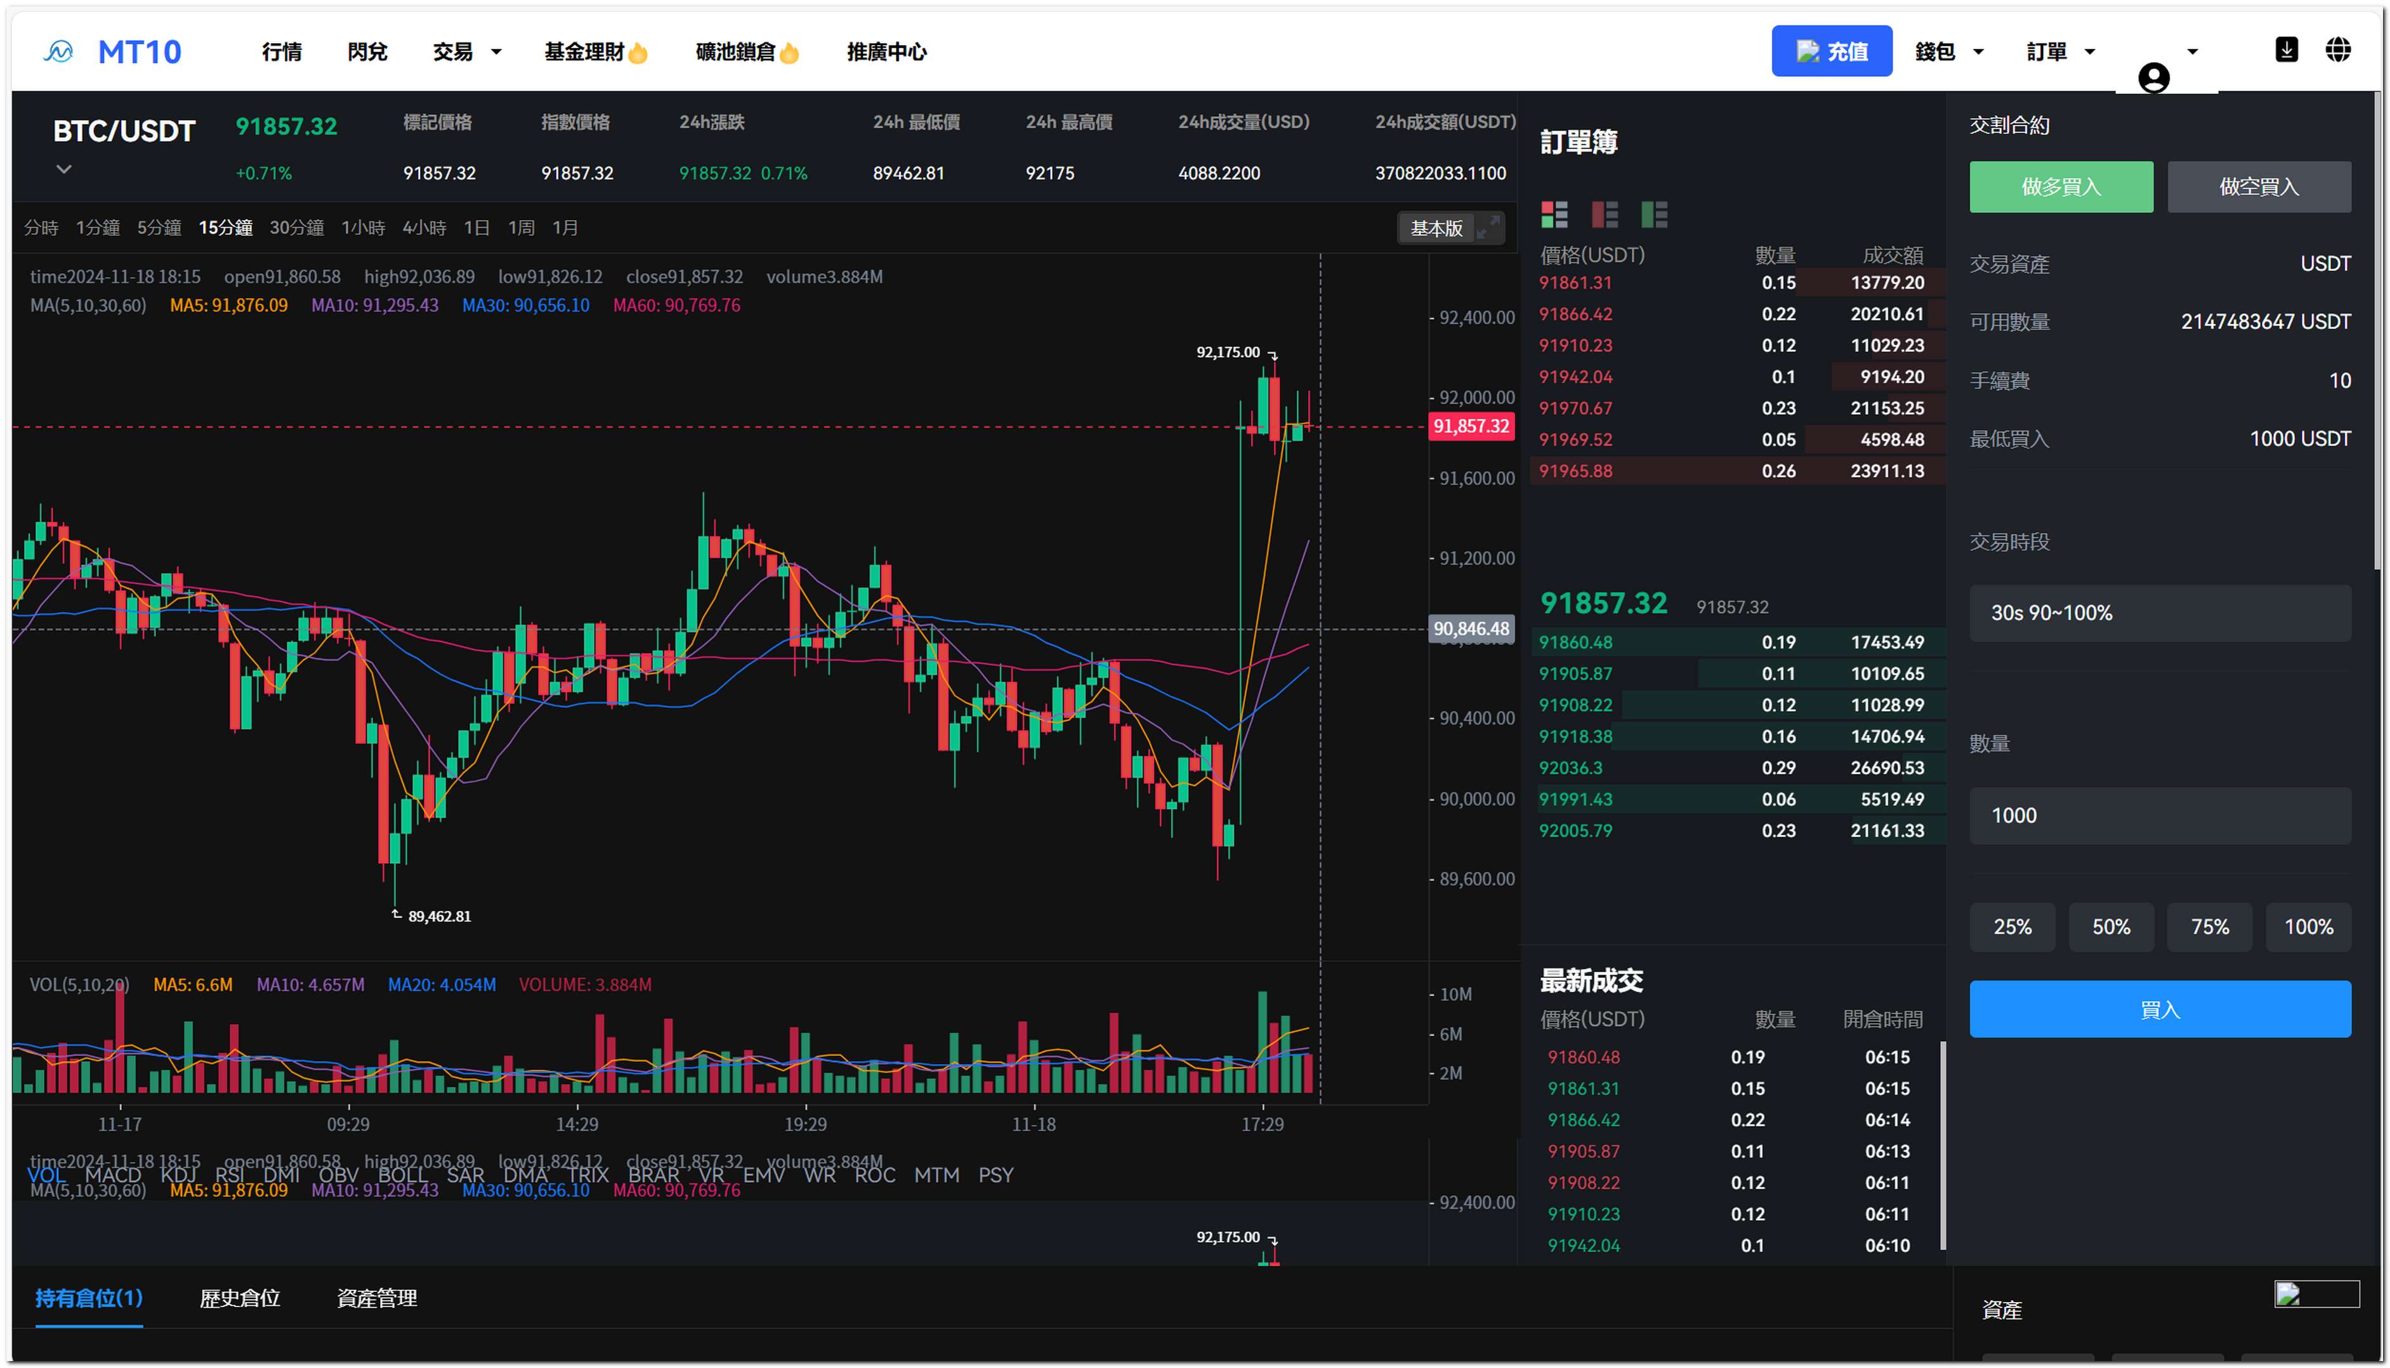Click the blue 買入 buy button
The width and height of the screenshot is (2390, 1368).
coord(2160,1009)
